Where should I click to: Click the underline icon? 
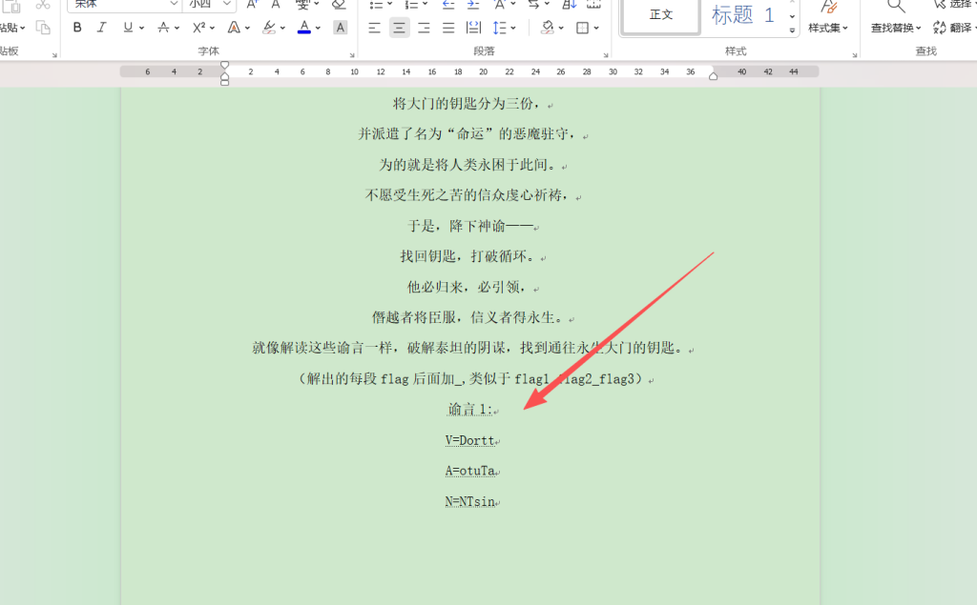(x=128, y=28)
